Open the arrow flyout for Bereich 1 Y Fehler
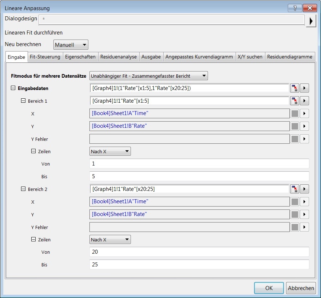321x298 pixels. pyautogui.click(x=304, y=139)
